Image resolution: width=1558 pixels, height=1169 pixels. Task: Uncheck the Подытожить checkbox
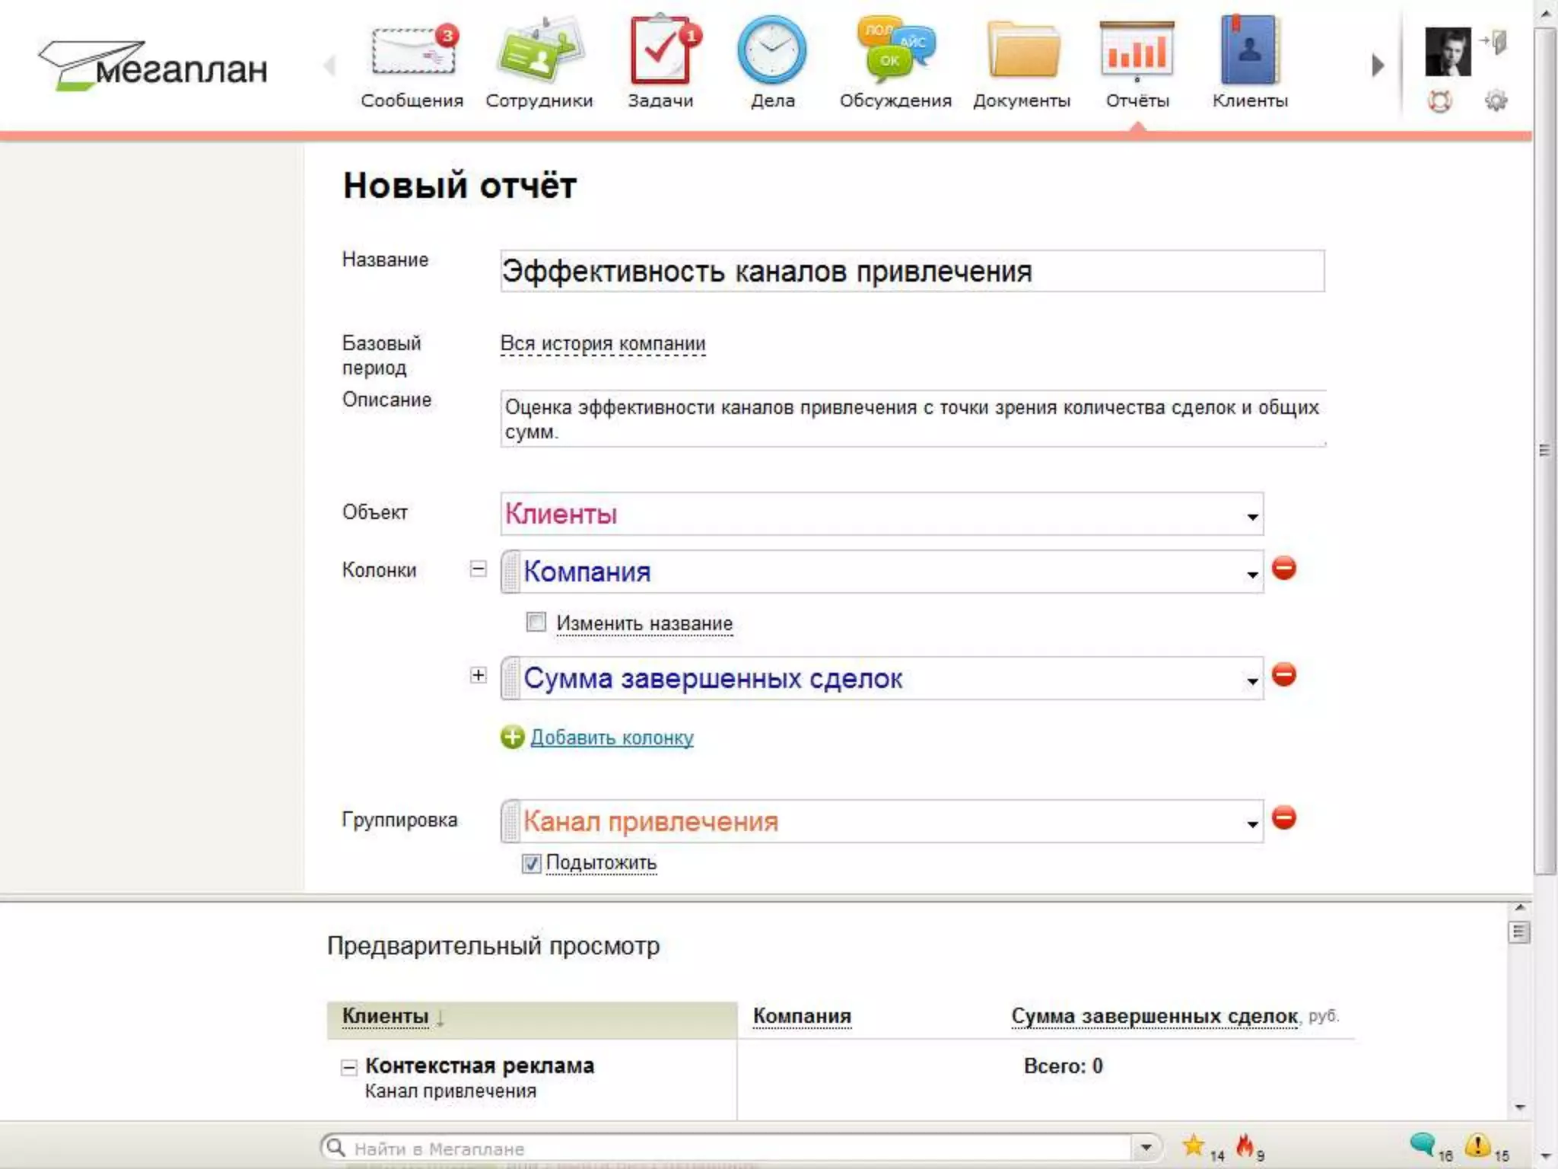tap(531, 863)
